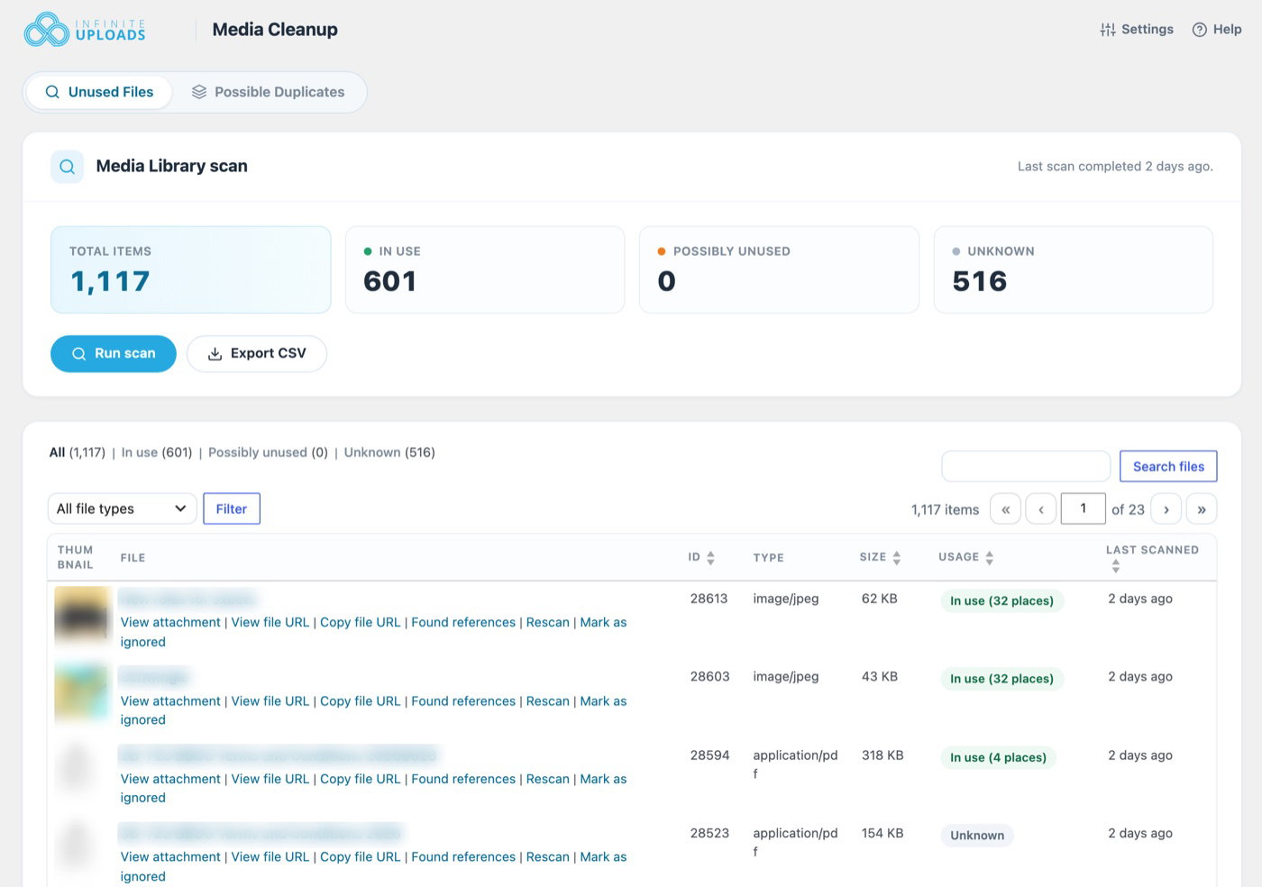This screenshot has height=887, width=1262.
Task: Filter list to In use (601)
Action: coord(157,453)
